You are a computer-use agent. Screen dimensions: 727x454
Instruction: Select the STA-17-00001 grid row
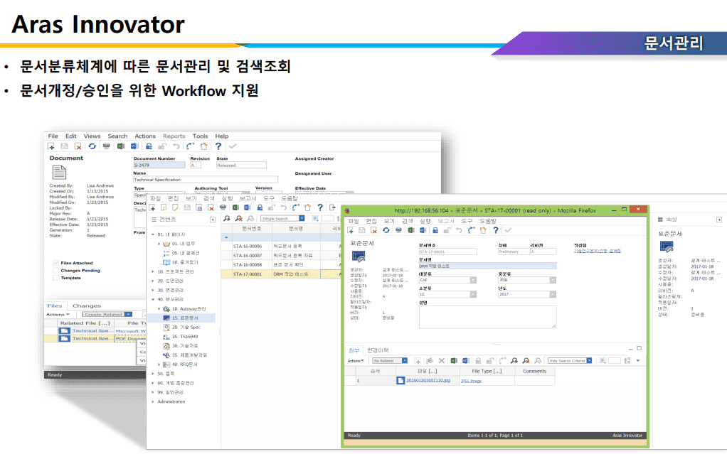coord(280,274)
